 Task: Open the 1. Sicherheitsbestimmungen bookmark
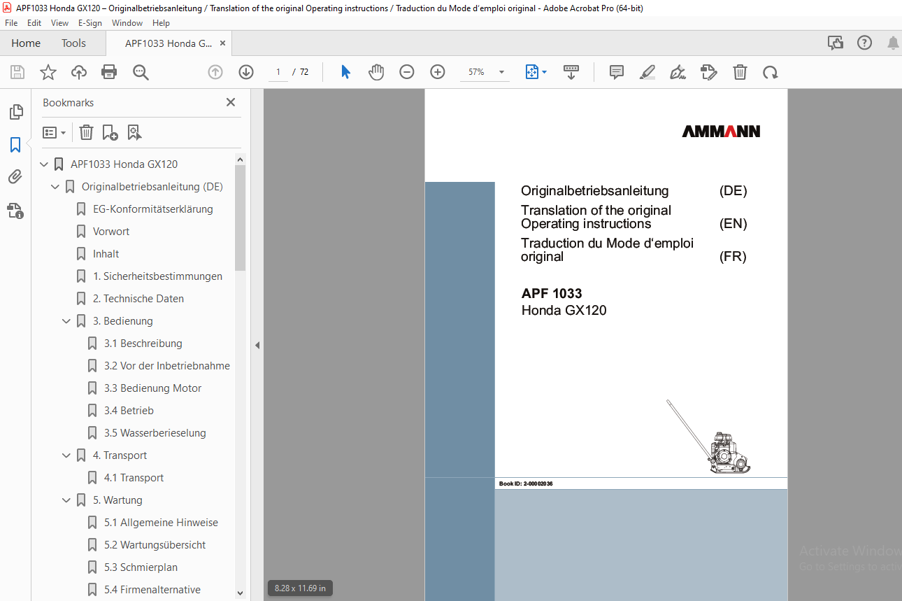pos(157,276)
